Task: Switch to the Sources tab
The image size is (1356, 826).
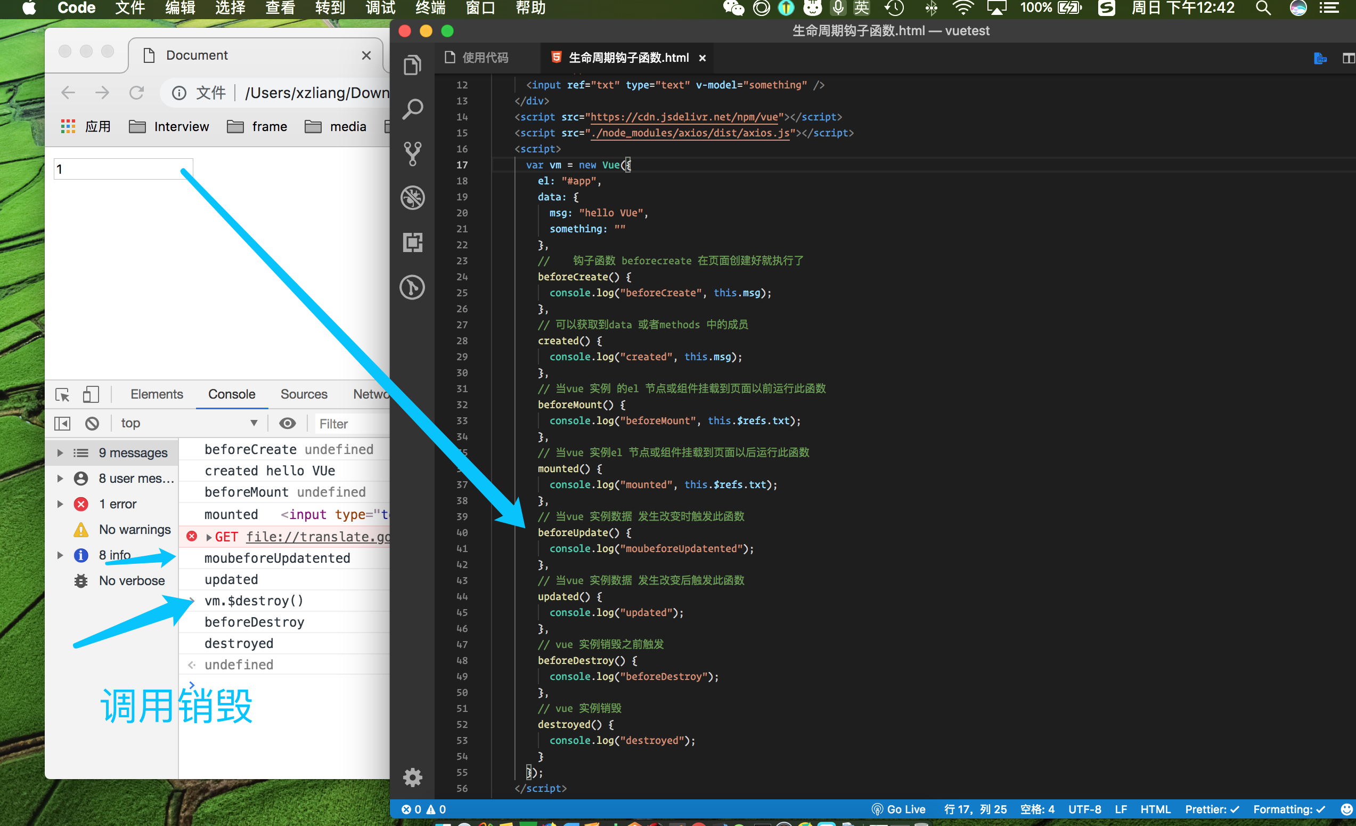Action: point(303,394)
